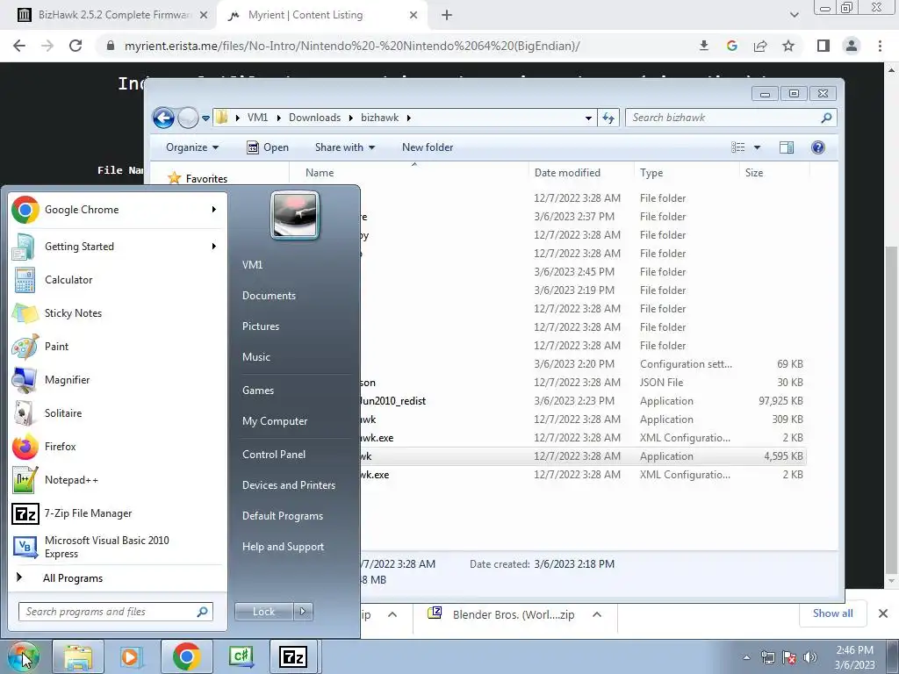Click the Search bizhawk field

click(731, 118)
